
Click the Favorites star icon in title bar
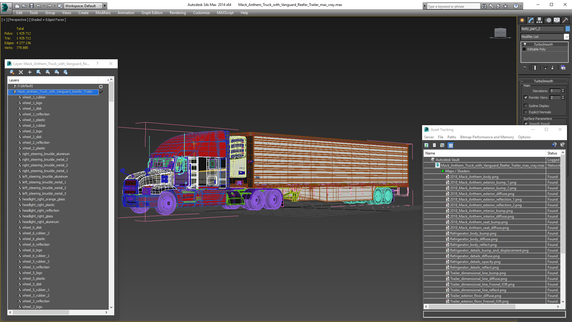coord(506,6)
